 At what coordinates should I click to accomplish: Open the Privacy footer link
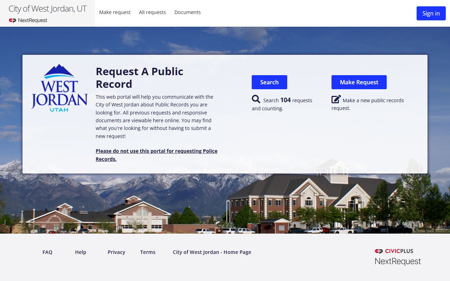pos(116,252)
